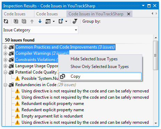Click the Potential Code Quality category icon

point(11,72)
